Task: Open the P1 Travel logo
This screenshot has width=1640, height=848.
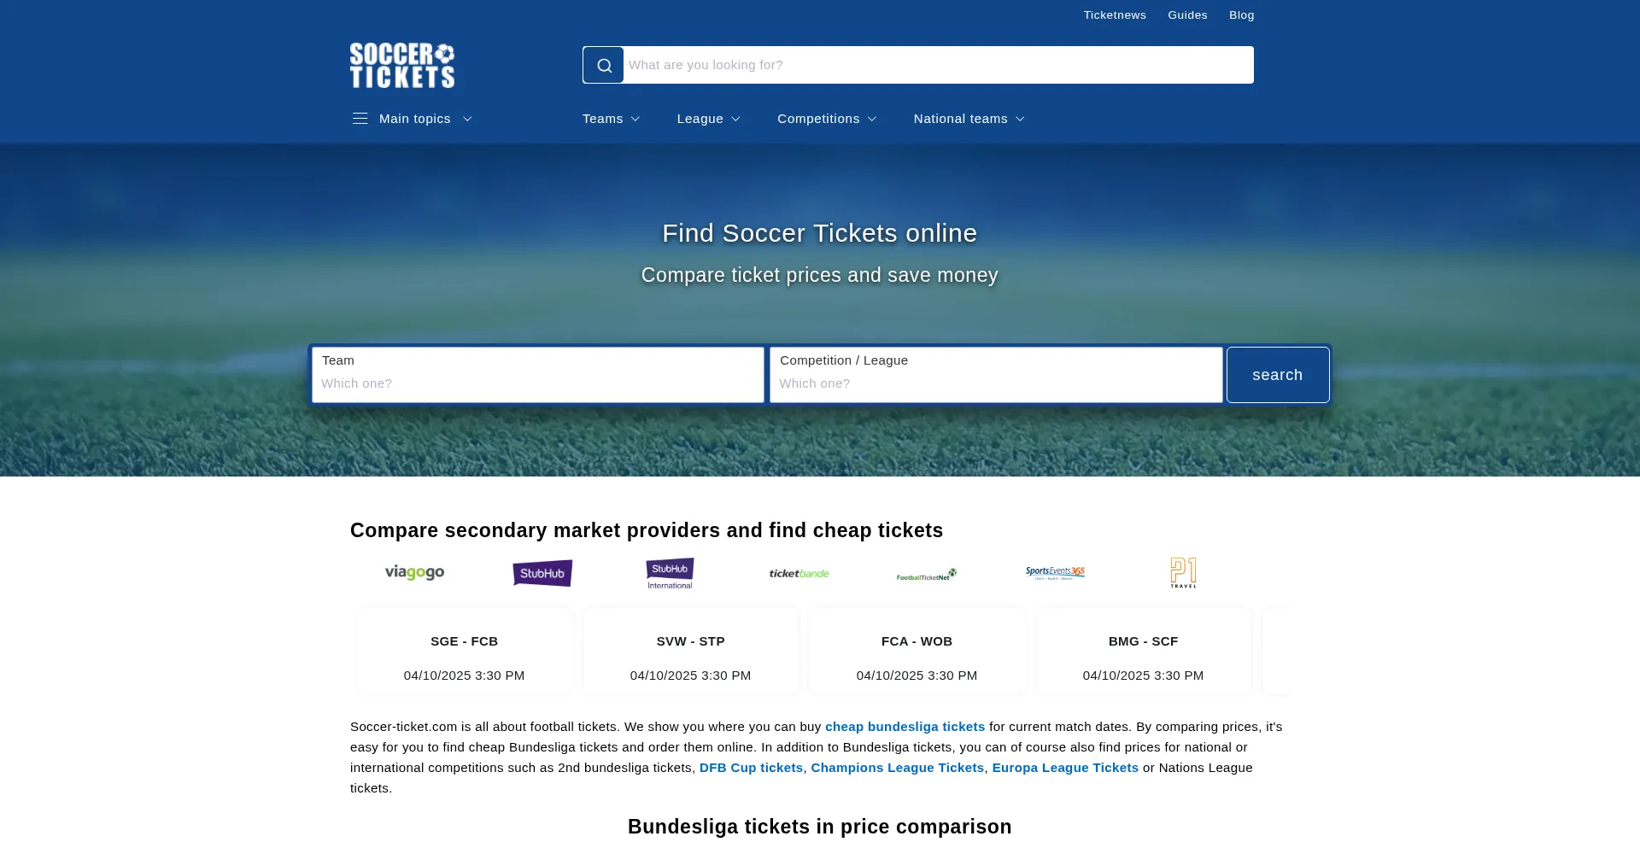Action: (x=1183, y=572)
